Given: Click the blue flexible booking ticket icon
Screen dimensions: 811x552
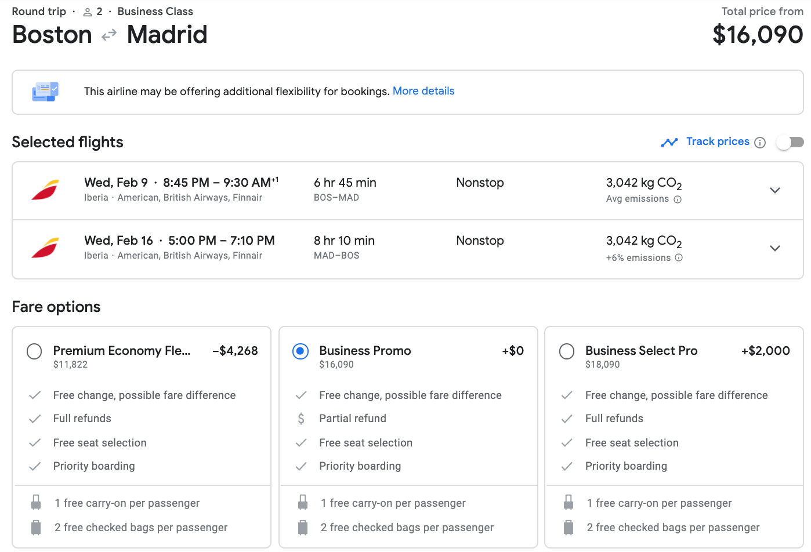Looking at the screenshot, I should click(x=45, y=92).
